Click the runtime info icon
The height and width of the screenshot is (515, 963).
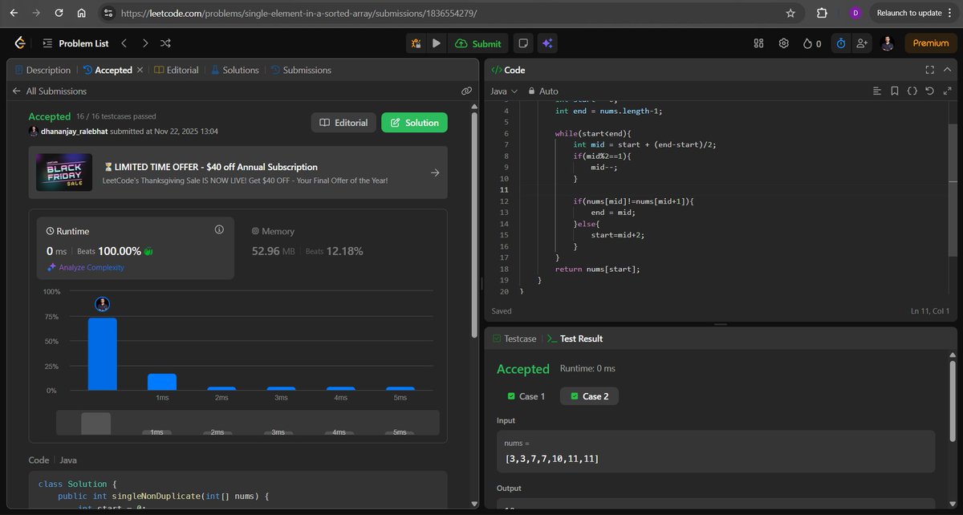219,229
